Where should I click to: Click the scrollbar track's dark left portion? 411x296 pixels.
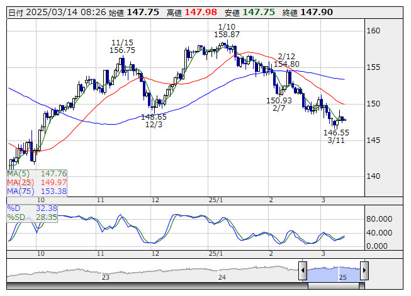click(x=157, y=286)
